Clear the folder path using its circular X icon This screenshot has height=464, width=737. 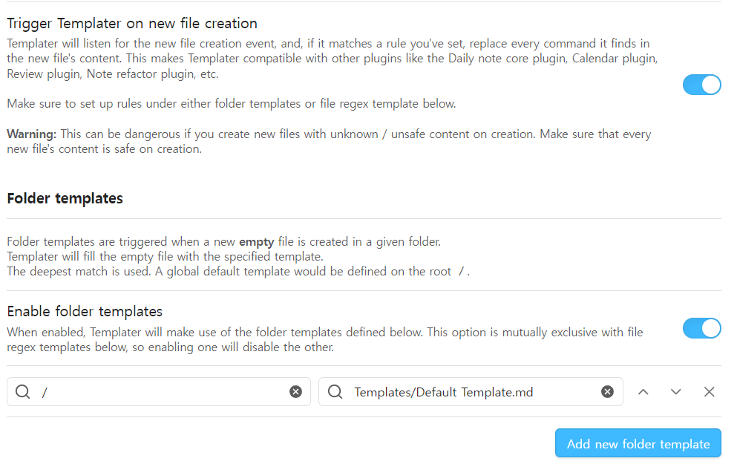click(x=295, y=391)
